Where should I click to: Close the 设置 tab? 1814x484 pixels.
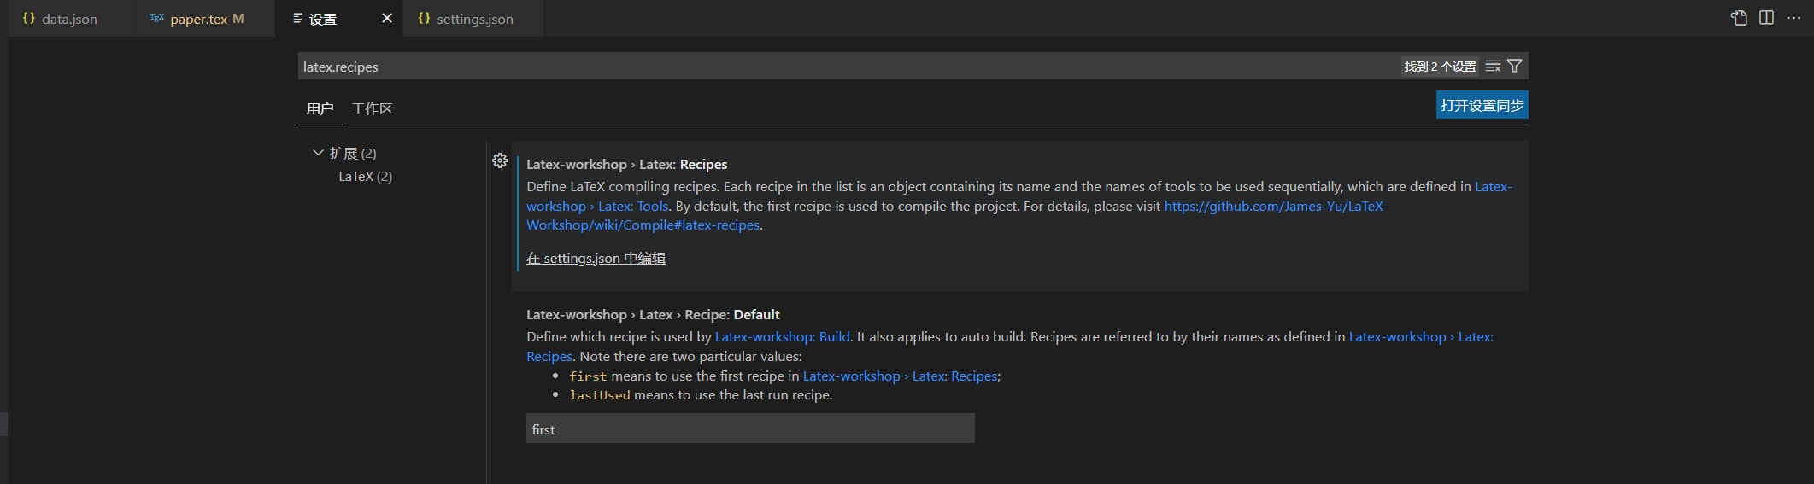387,18
